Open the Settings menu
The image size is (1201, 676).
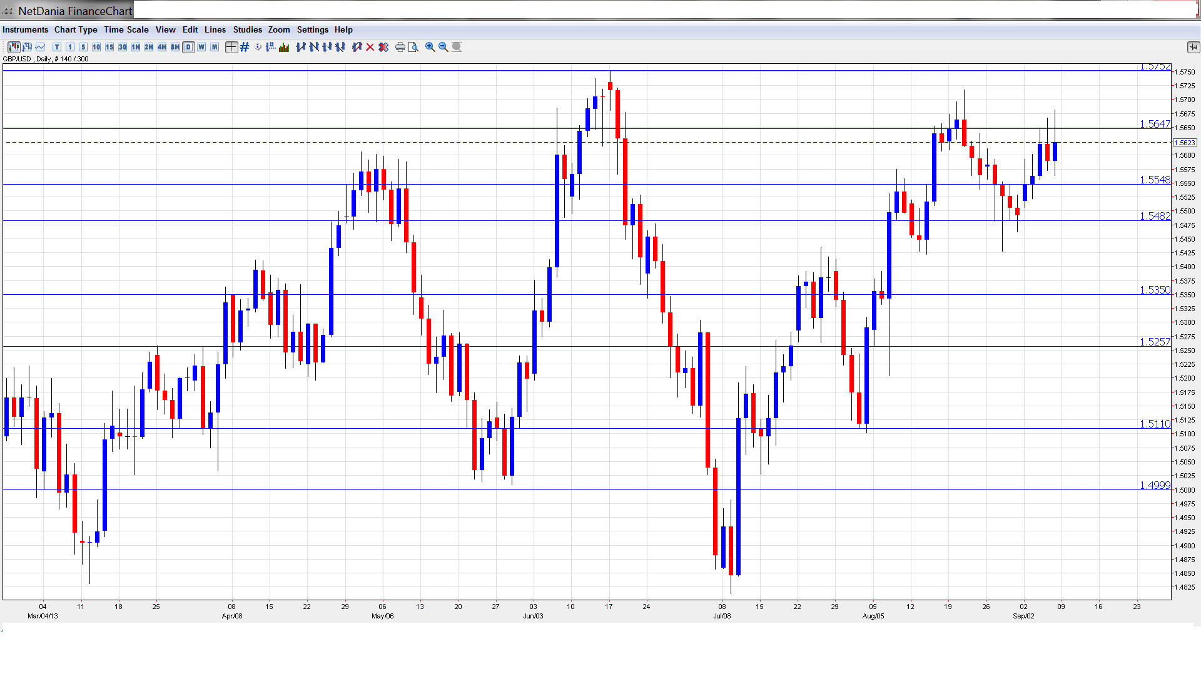312,29
